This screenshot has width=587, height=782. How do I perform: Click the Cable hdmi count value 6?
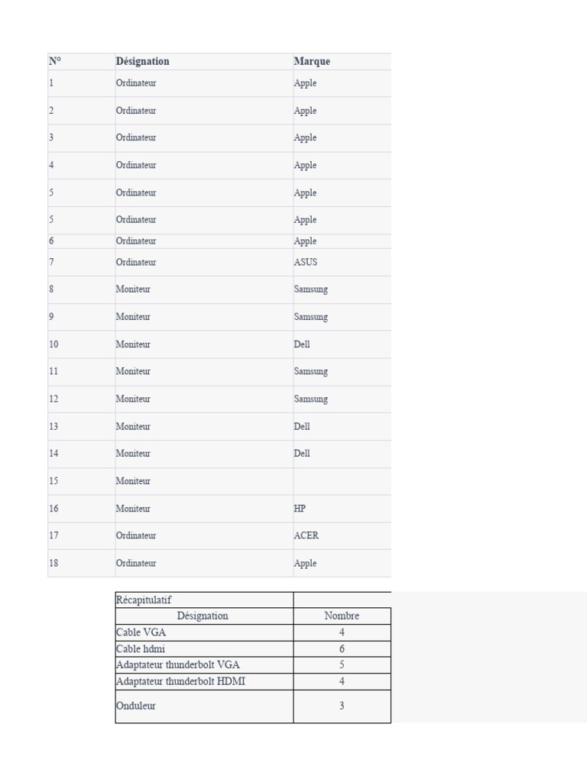[x=342, y=648]
